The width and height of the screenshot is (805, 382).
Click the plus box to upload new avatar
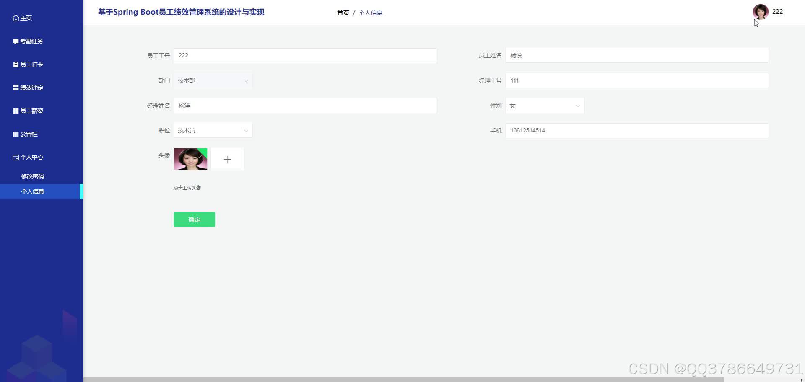click(227, 159)
